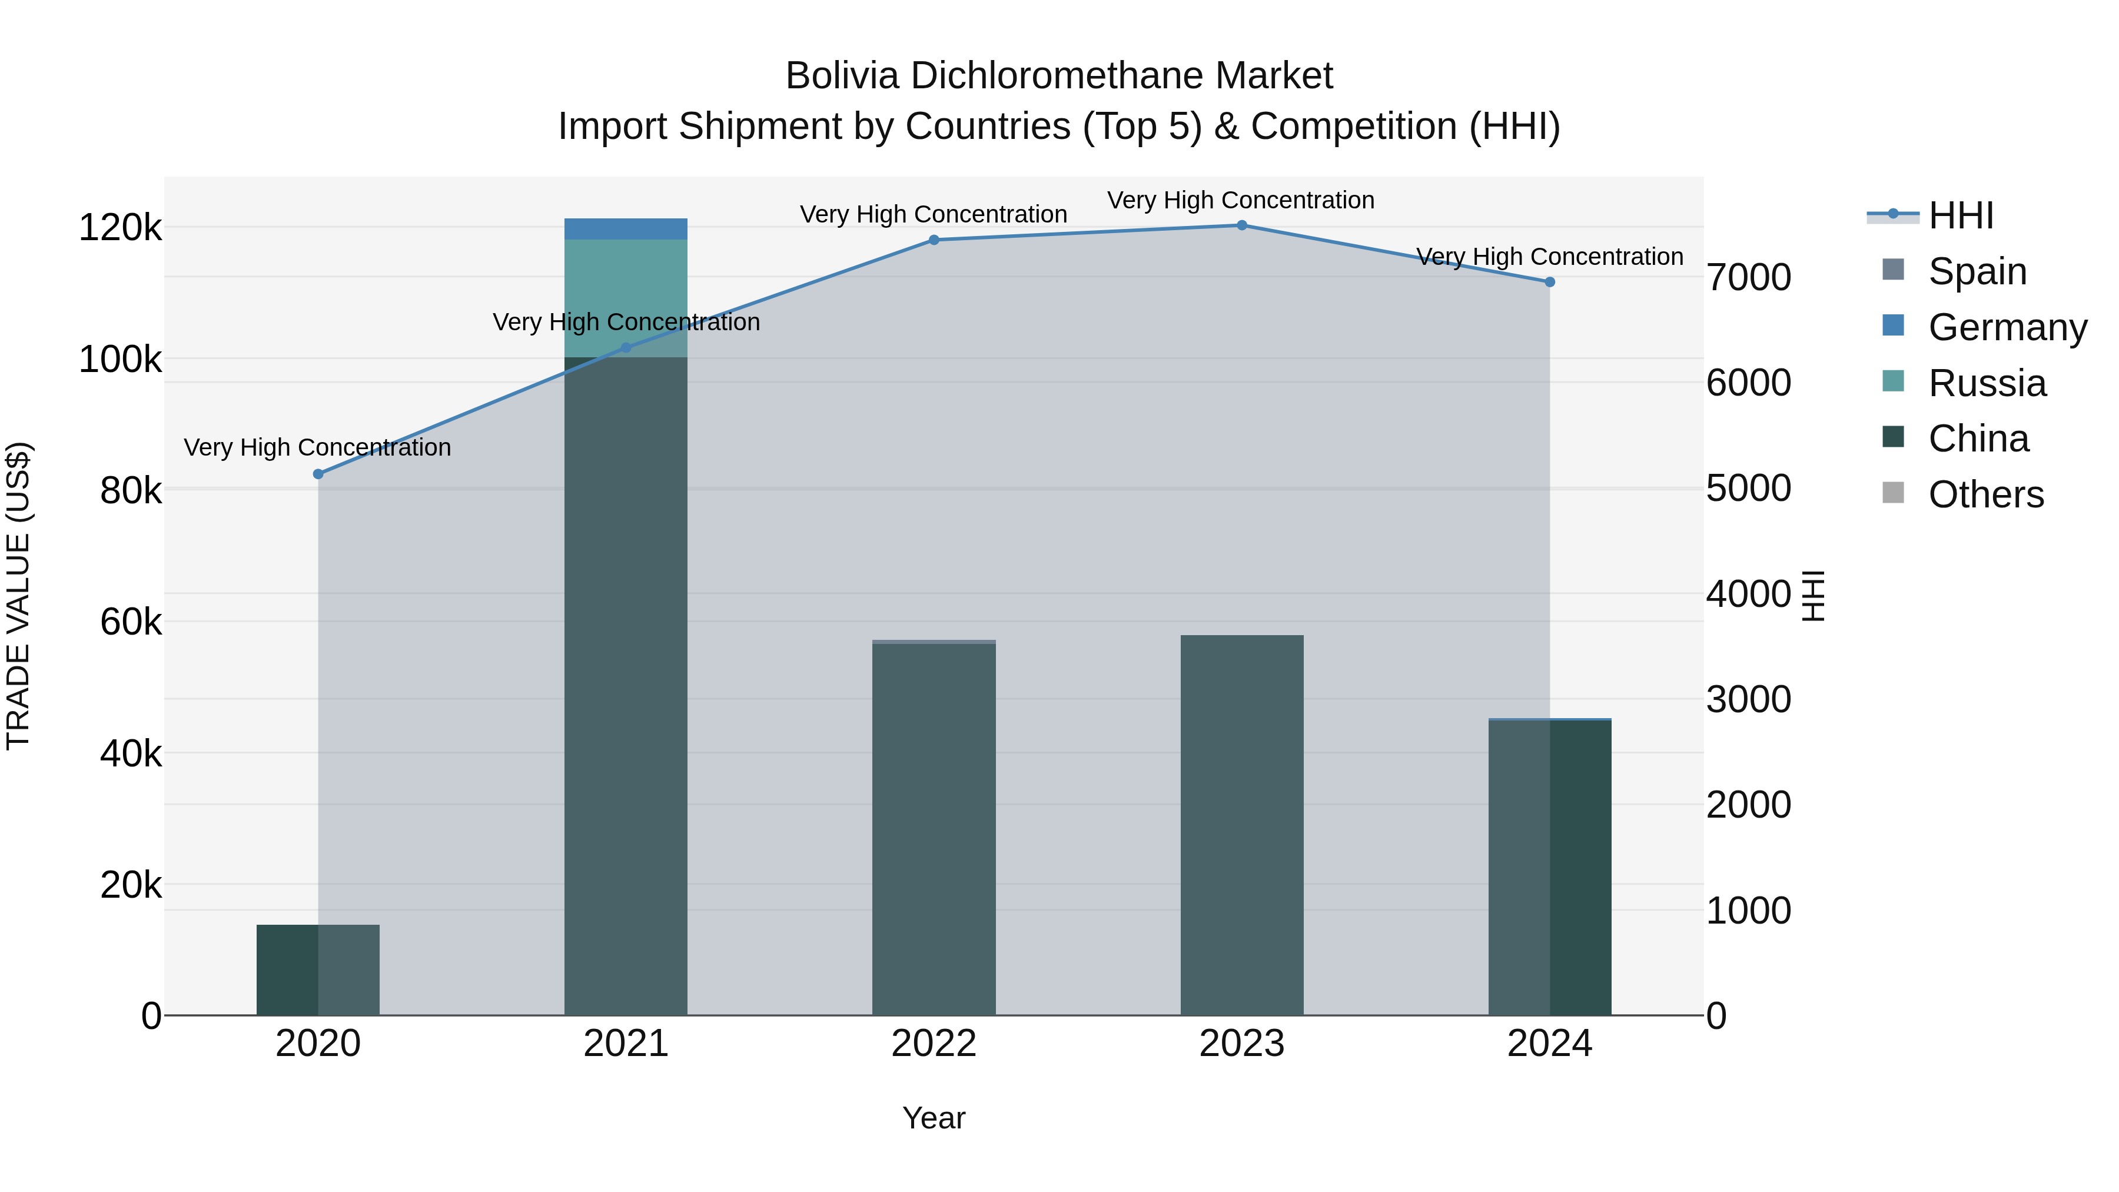Screen dimensions: 2119x1192
Task: Click the 2024 x-axis label
Action: [1550, 1044]
